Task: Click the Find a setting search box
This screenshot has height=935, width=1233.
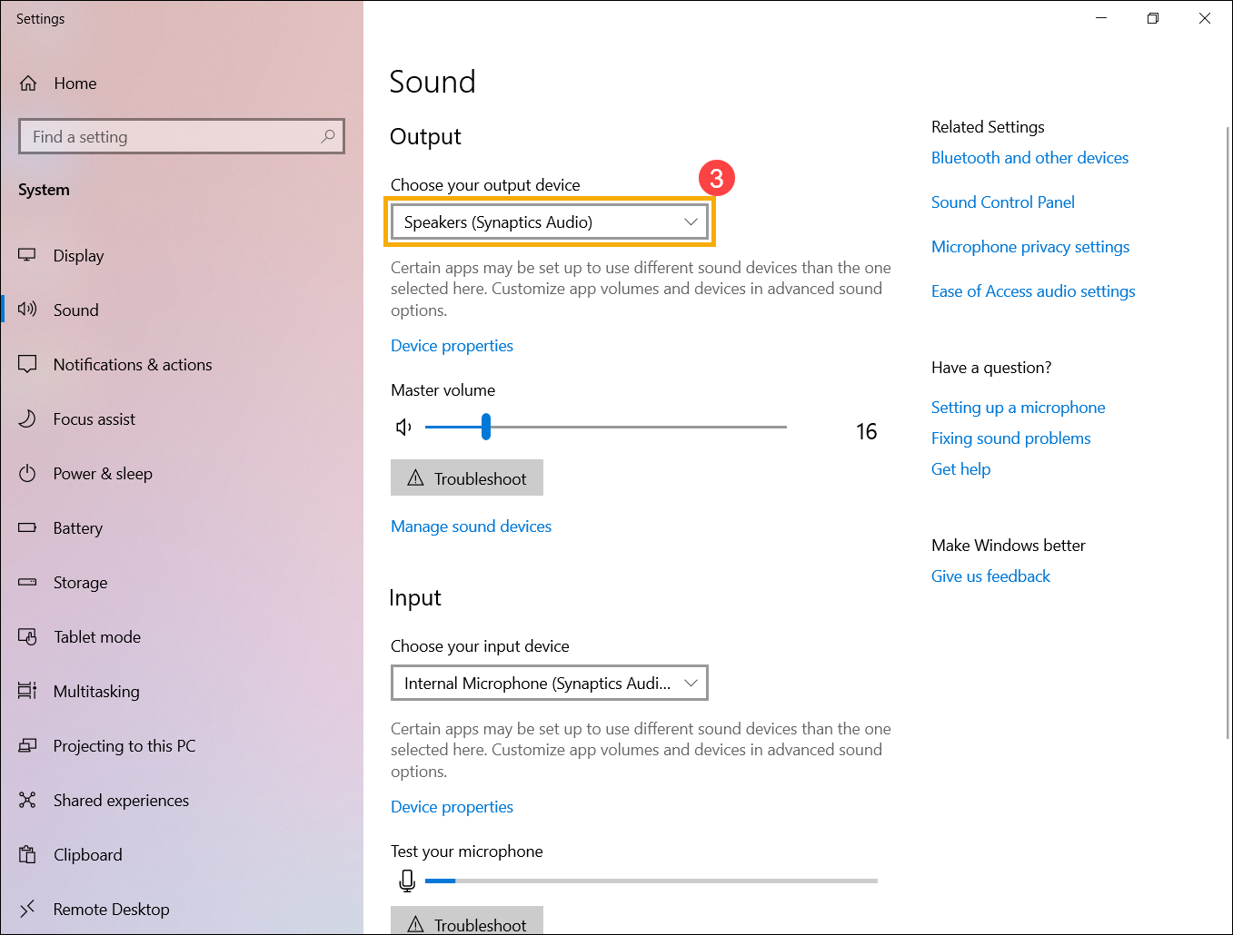Action: coord(182,136)
